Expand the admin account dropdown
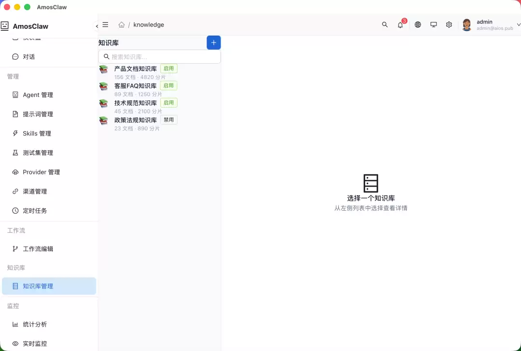This screenshot has width=521, height=351. click(518, 25)
